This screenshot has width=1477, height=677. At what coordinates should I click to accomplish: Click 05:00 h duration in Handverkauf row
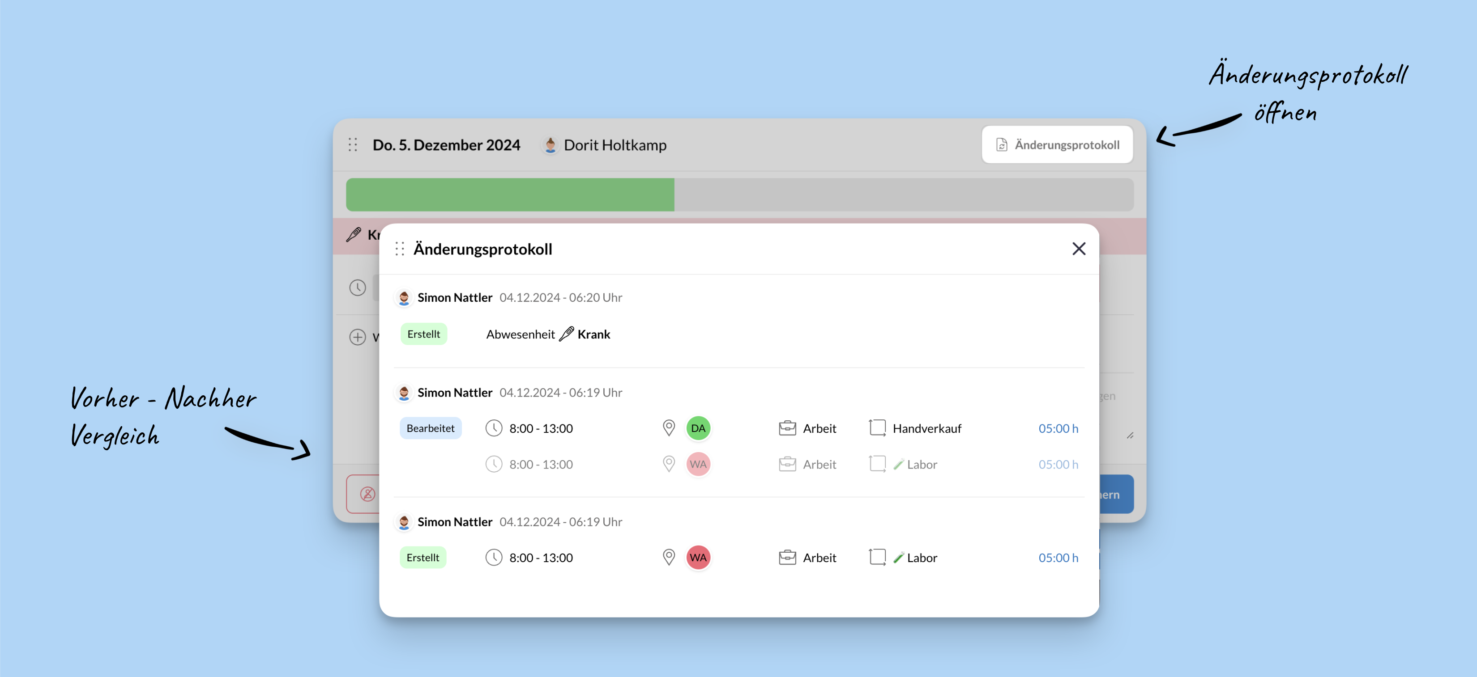1058,428
